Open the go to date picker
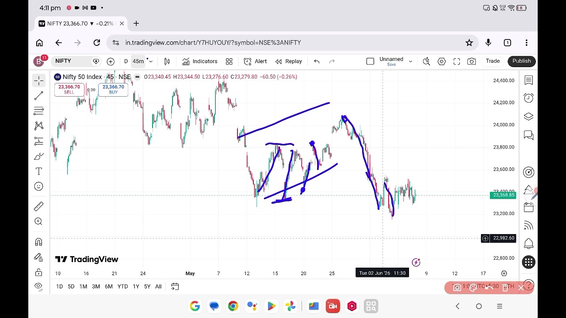The height and width of the screenshot is (318, 566). click(x=175, y=287)
